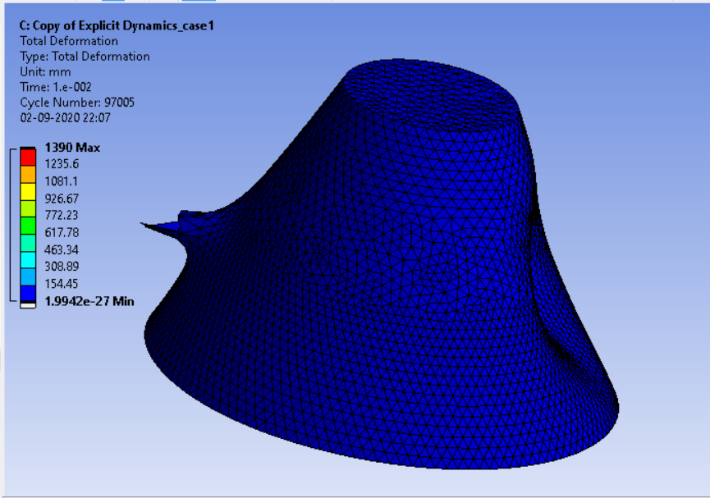Screen dimensions: 710x498
Task: Click the 'Cycle Number: 97005' text
Action: (77, 103)
